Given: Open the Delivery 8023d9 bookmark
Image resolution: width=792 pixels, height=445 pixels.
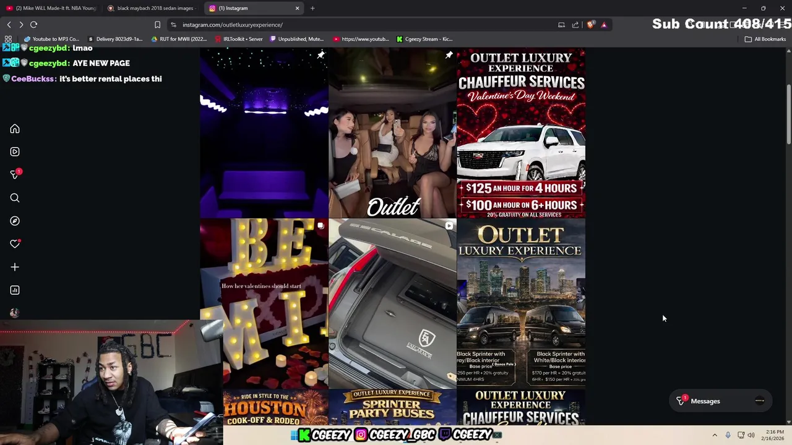Looking at the screenshot, I should [115, 39].
